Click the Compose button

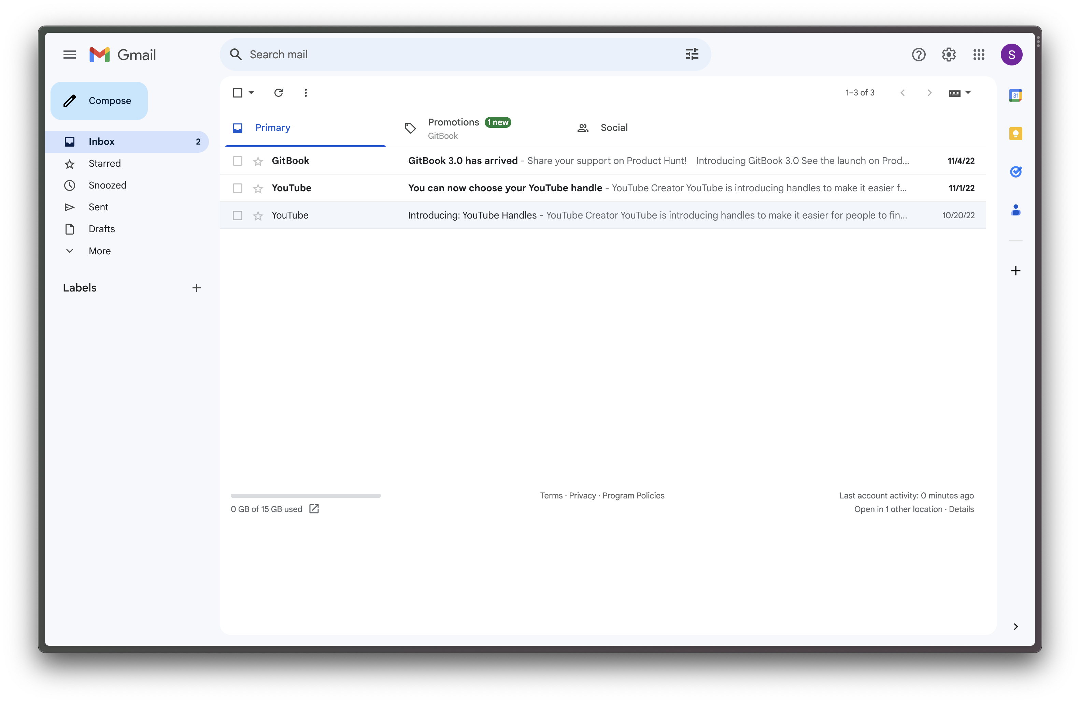(99, 101)
